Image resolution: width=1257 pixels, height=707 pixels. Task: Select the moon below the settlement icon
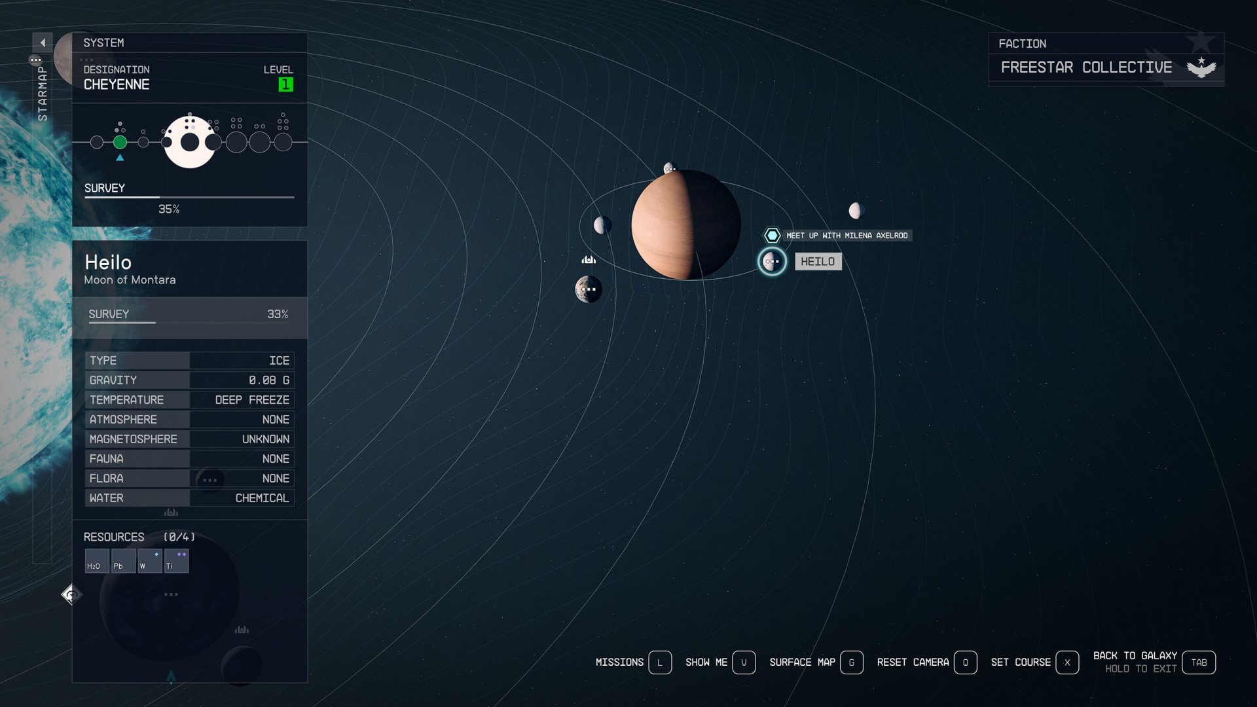589,289
